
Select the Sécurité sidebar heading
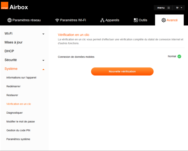pos(11,60)
